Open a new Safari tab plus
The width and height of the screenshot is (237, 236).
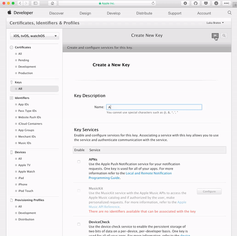[235, 5]
